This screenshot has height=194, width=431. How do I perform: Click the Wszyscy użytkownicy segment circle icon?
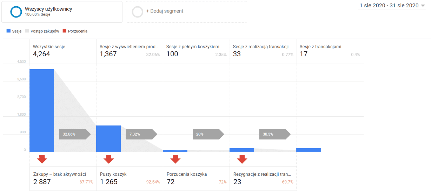point(16,12)
